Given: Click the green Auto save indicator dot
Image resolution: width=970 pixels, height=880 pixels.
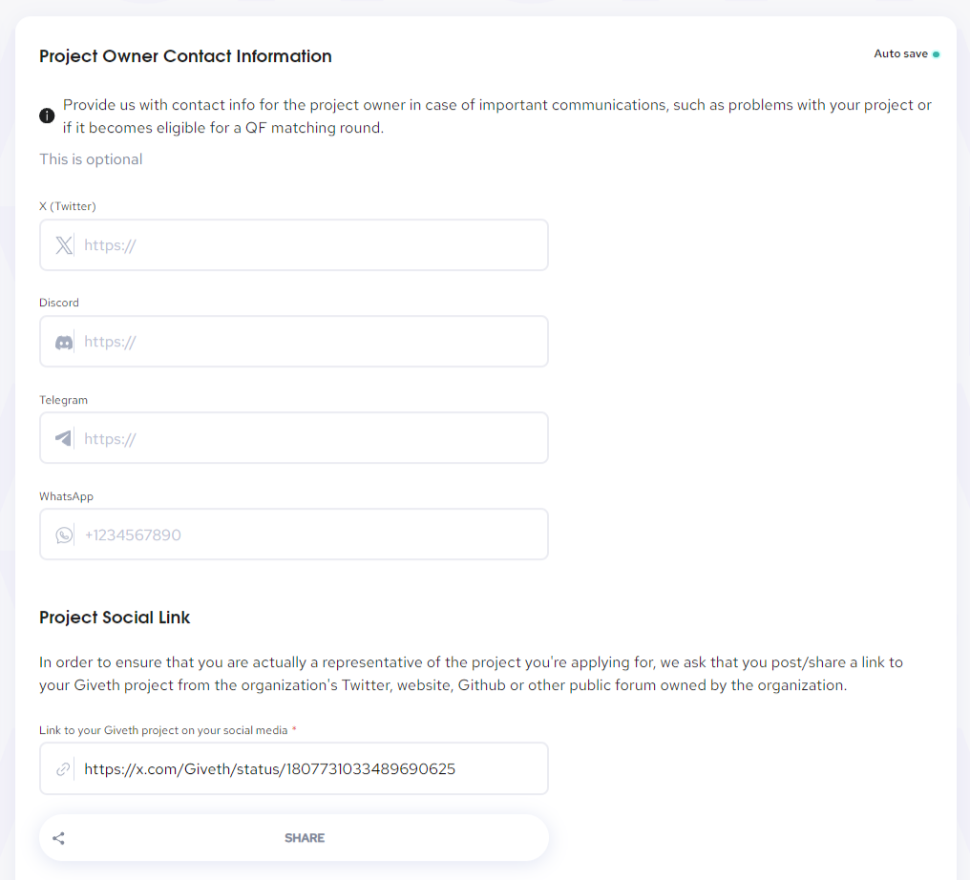Looking at the screenshot, I should point(936,54).
